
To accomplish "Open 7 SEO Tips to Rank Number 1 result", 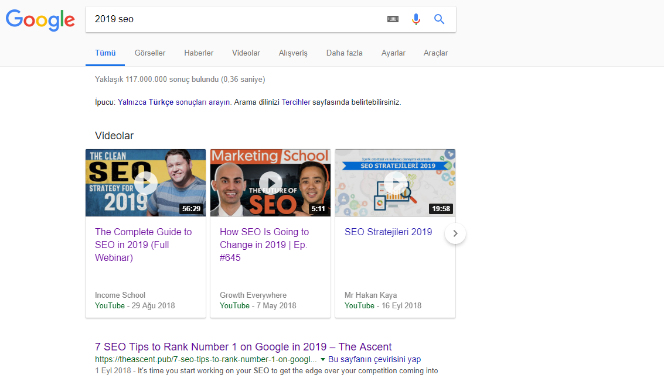I will point(243,347).
